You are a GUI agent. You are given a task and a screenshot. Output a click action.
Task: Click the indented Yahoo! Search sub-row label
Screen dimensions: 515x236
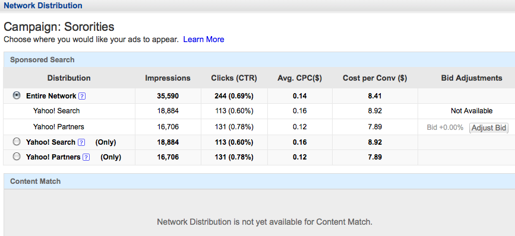tap(56, 111)
